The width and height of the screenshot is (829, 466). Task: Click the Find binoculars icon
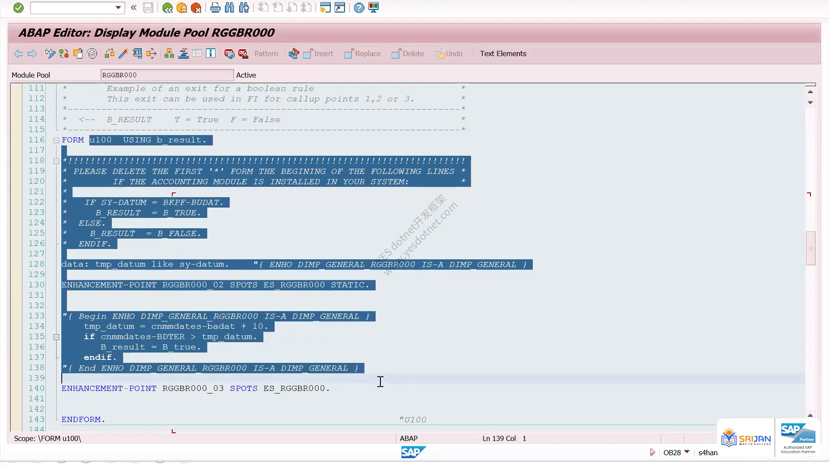(x=230, y=8)
